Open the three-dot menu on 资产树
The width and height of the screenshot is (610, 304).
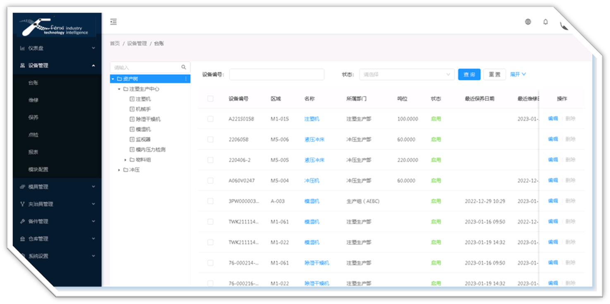(186, 79)
